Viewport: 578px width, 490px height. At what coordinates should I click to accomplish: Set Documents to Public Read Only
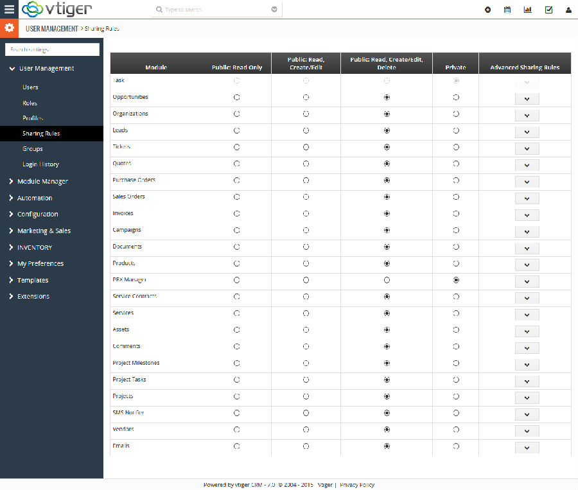(x=236, y=247)
